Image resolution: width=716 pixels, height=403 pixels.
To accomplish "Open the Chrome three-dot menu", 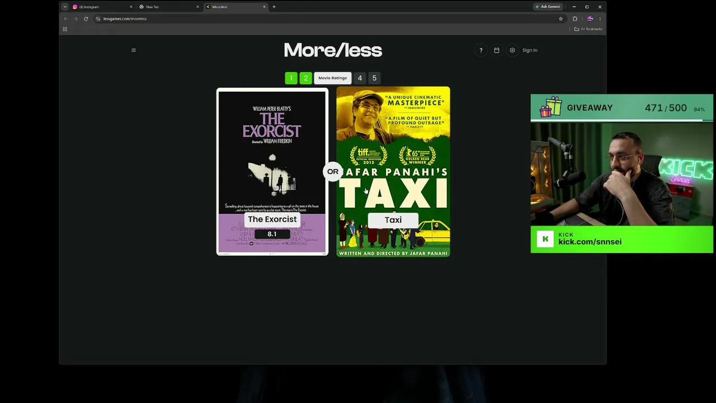I will click(600, 18).
